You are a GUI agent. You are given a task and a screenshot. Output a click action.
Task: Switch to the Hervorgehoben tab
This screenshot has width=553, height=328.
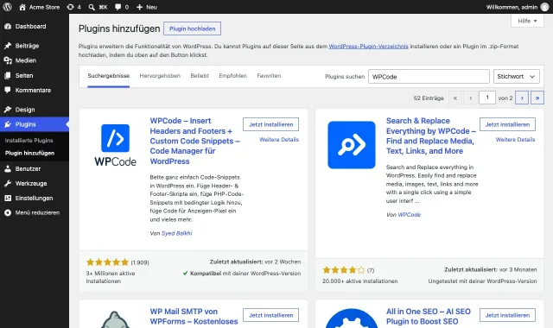(160, 76)
